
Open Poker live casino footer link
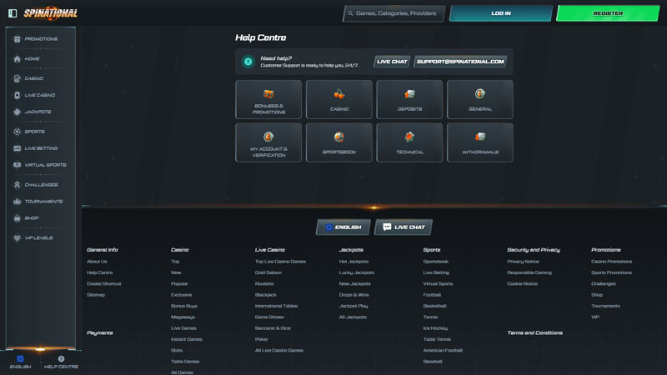(262, 339)
